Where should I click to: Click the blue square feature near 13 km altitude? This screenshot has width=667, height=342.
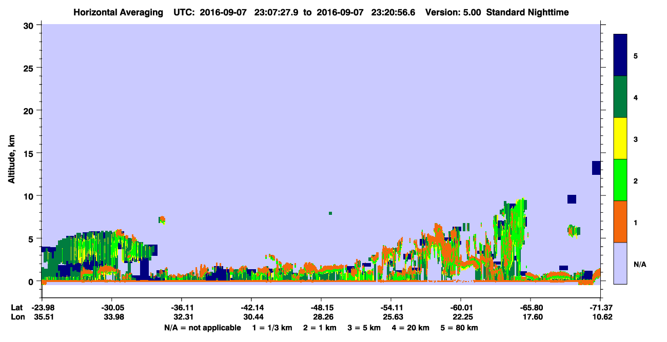[x=596, y=168]
